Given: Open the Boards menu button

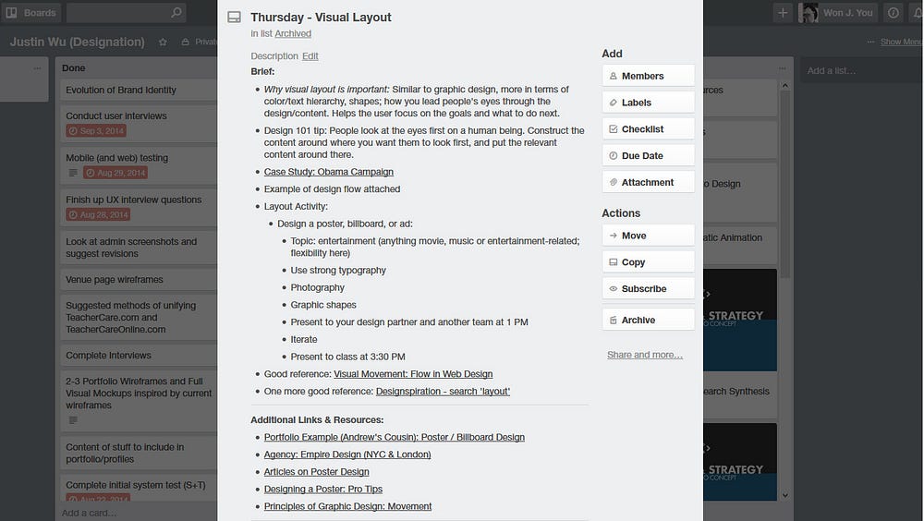Looking at the screenshot, I should point(30,12).
